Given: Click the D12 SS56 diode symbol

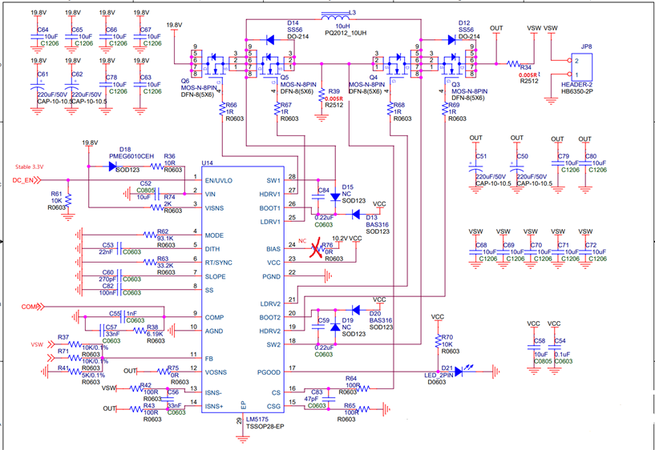Looking at the screenshot, I should point(451,39).
